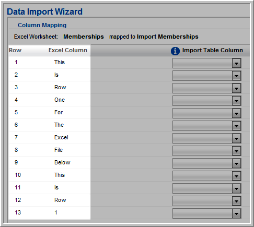The height and width of the screenshot is (227, 254).
Task: Open the dropdown for row 11 'Is'
Action: (x=207, y=188)
